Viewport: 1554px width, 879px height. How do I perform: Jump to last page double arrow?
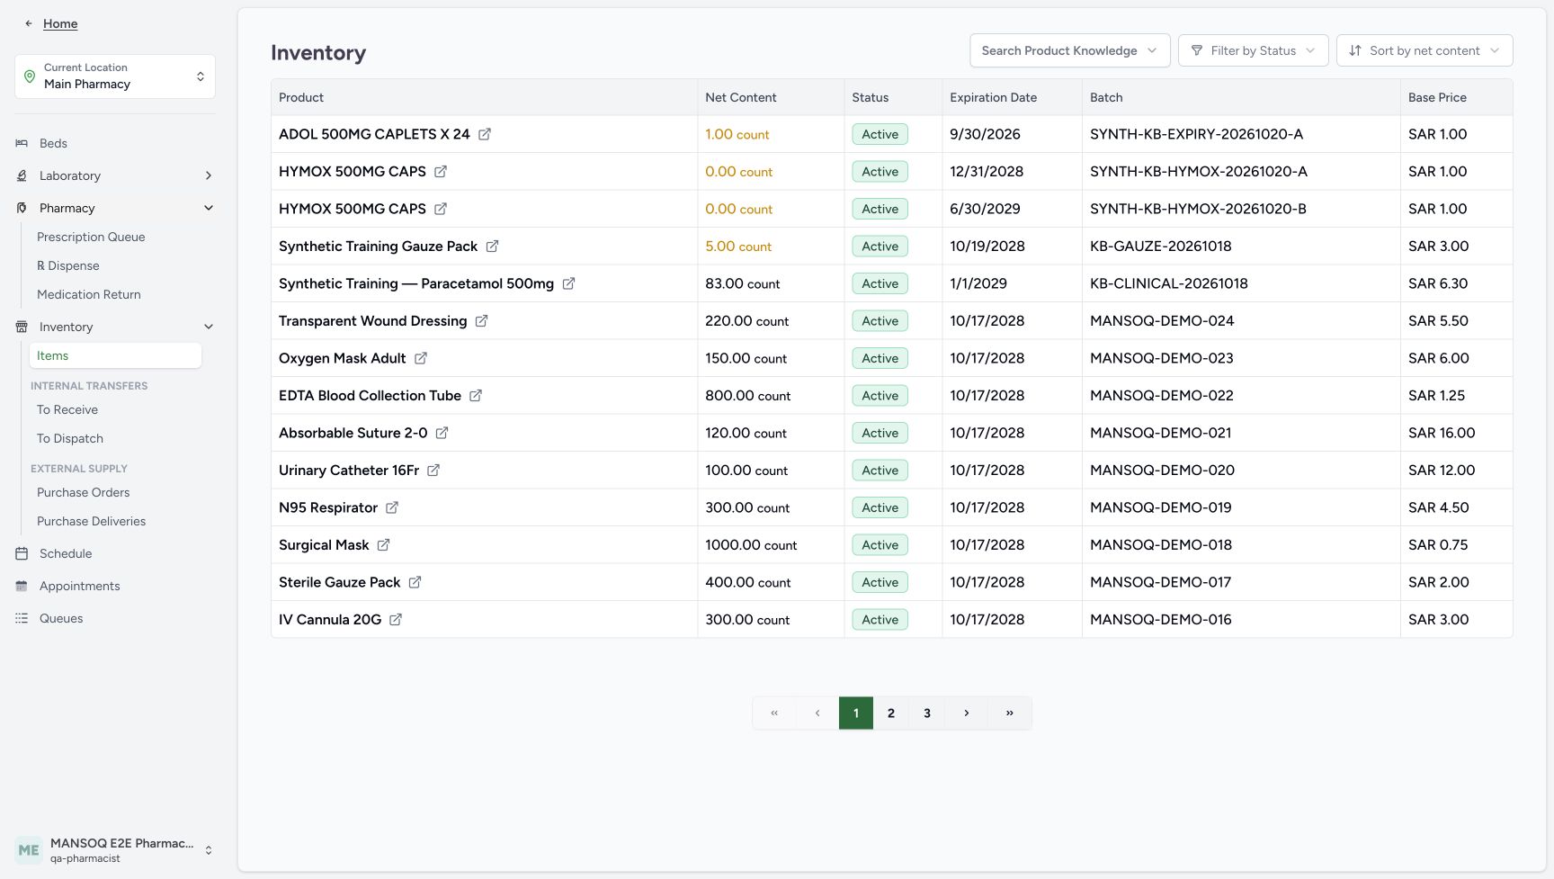[x=1010, y=713]
